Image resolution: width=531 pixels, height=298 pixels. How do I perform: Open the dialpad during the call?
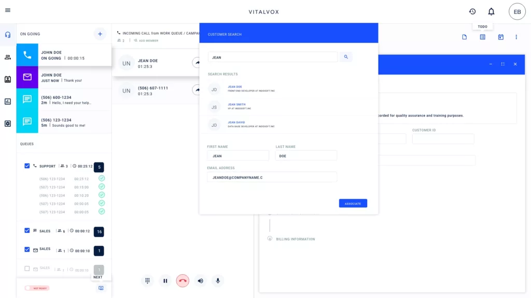tap(147, 280)
